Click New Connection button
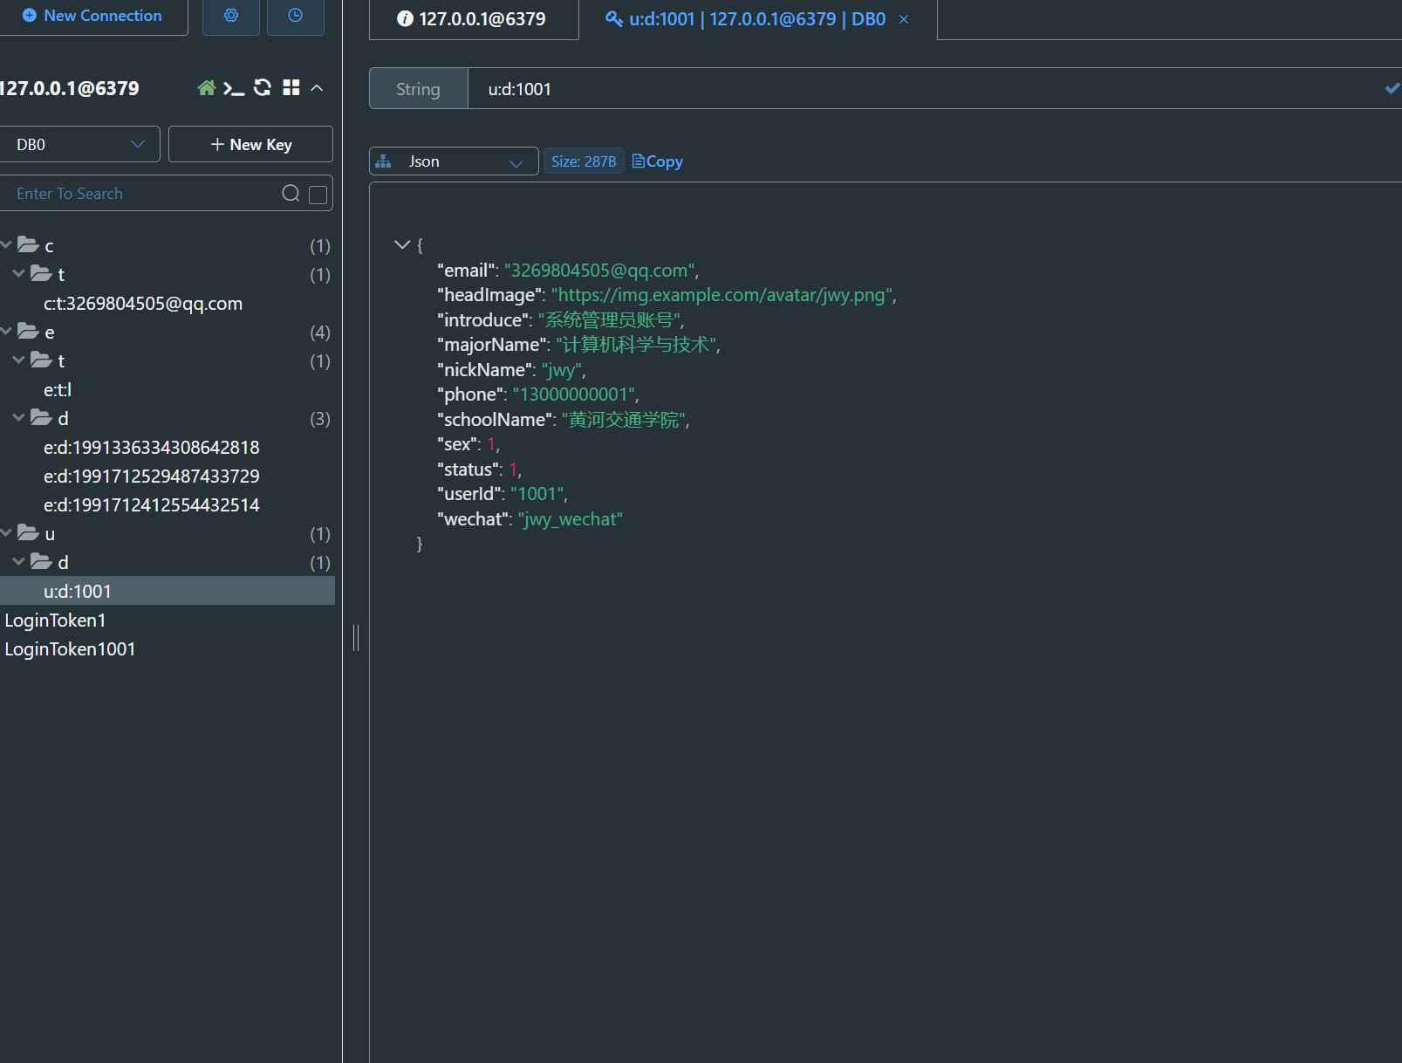The width and height of the screenshot is (1402, 1063). (92, 16)
